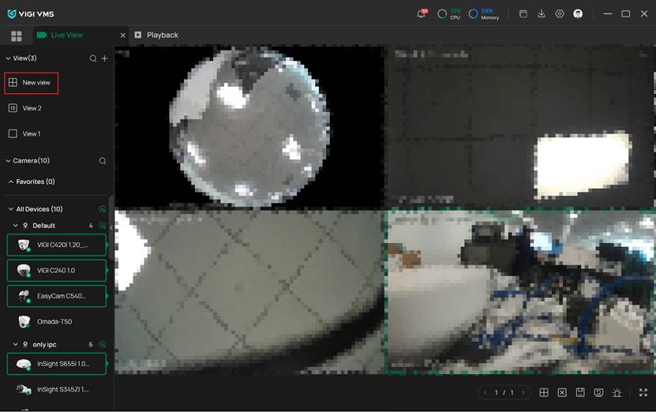Viewport: 656px width, 412px height.
Task: Save the current view layout
Action: click(x=580, y=392)
